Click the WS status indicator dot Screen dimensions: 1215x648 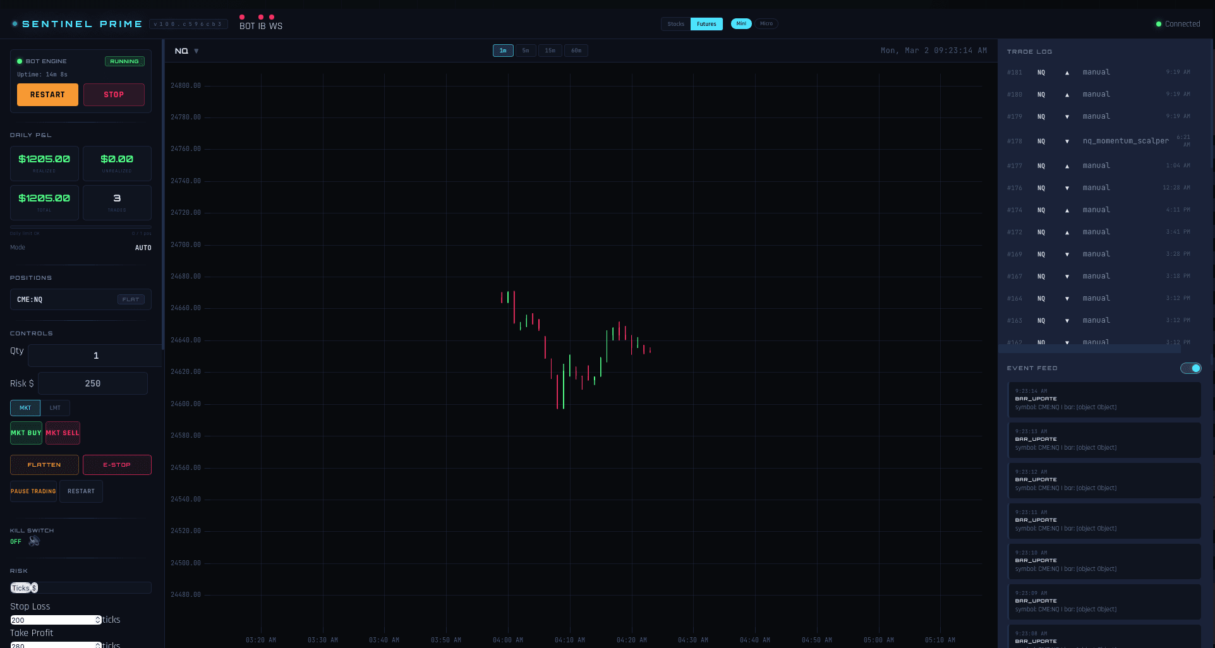click(x=271, y=17)
